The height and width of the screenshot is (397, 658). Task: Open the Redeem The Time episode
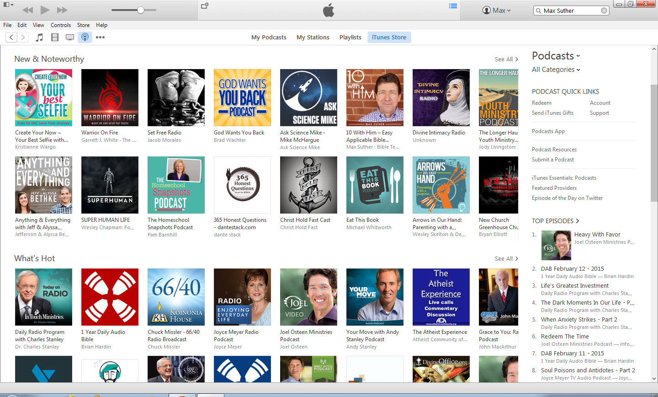click(x=565, y=337)
